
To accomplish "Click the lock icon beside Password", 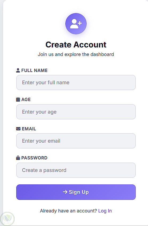I will [x=18, y=158].
